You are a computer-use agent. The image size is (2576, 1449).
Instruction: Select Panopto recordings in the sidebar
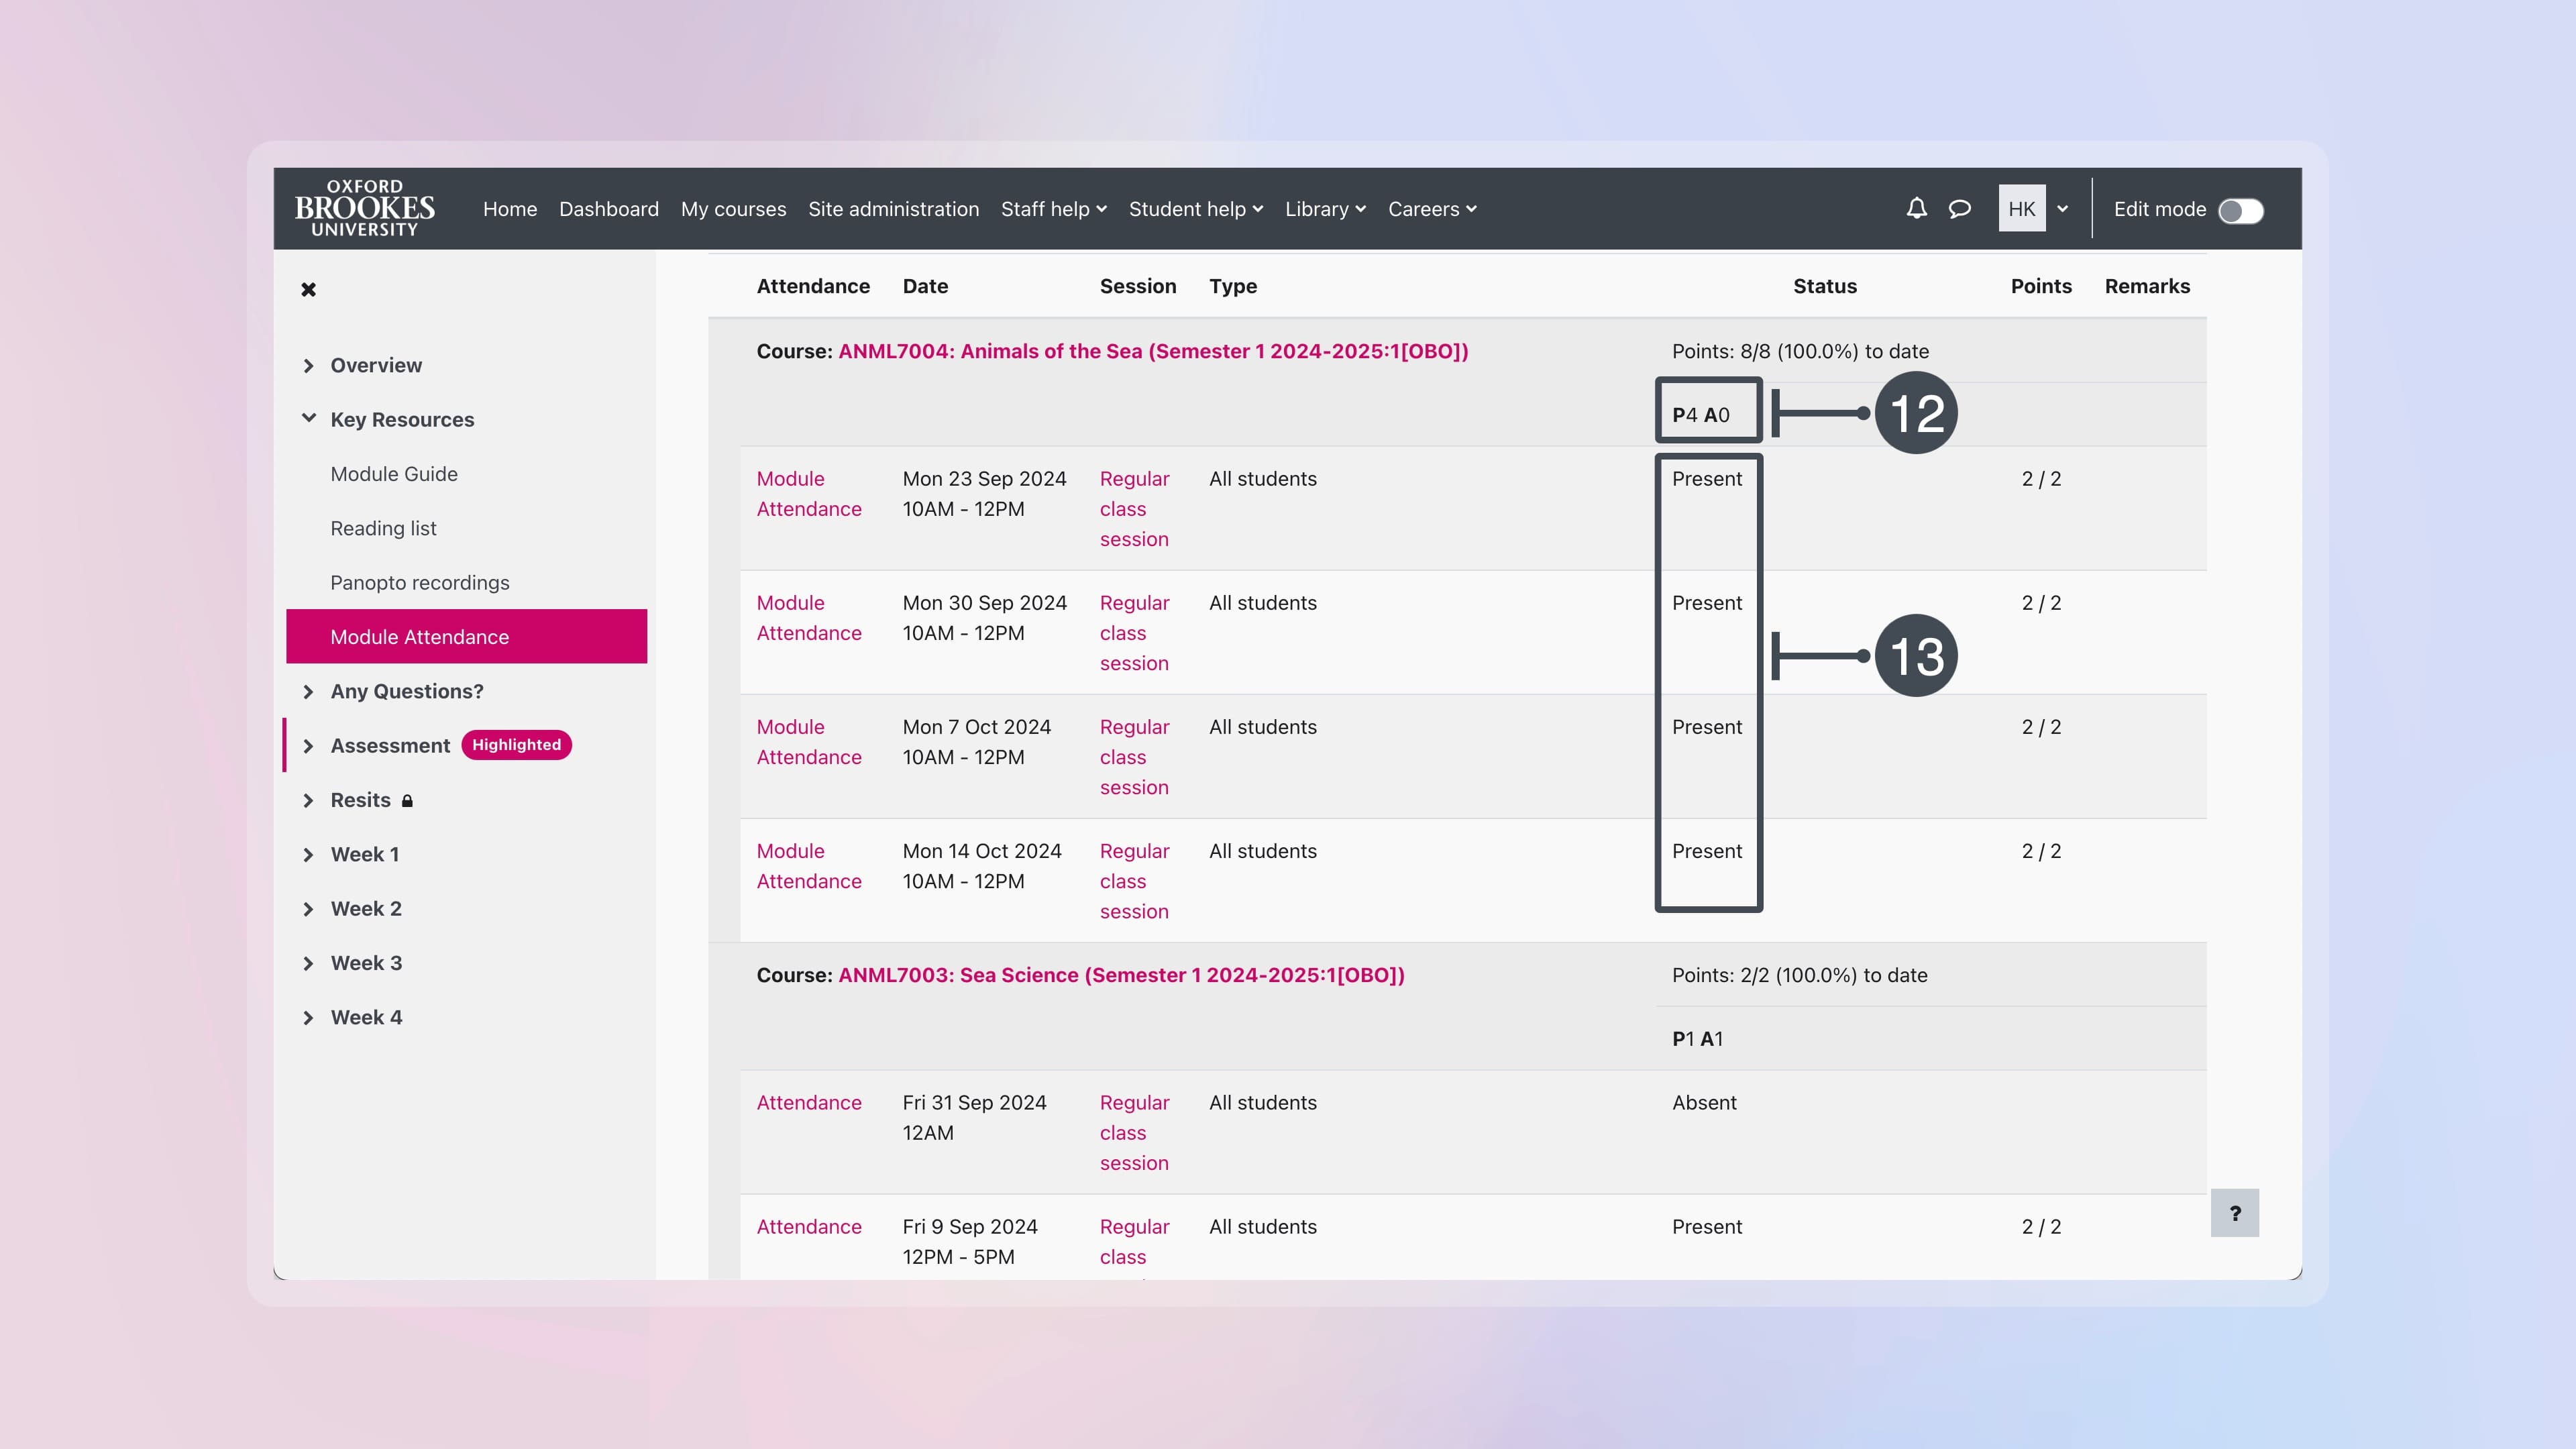click(x=419, y=582)
